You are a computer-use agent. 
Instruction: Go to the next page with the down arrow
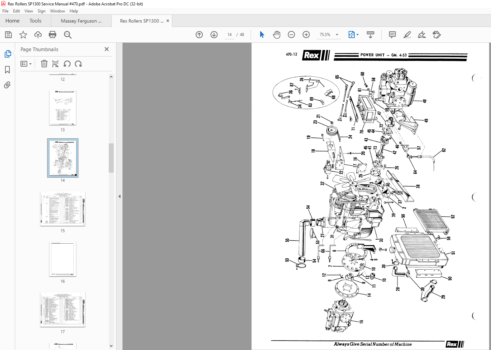point(214,35)
